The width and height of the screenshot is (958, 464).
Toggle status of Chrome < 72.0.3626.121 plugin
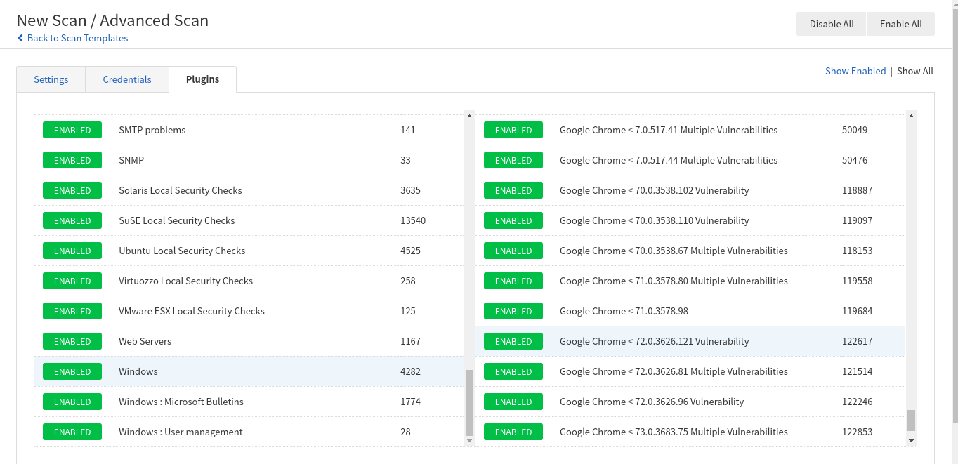513,341
